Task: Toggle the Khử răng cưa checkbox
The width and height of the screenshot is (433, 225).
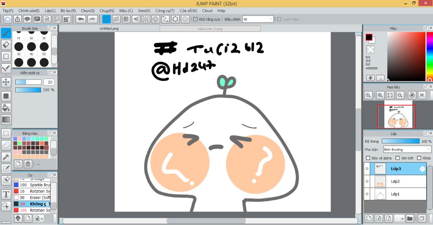Action: [x=195, y=19]
